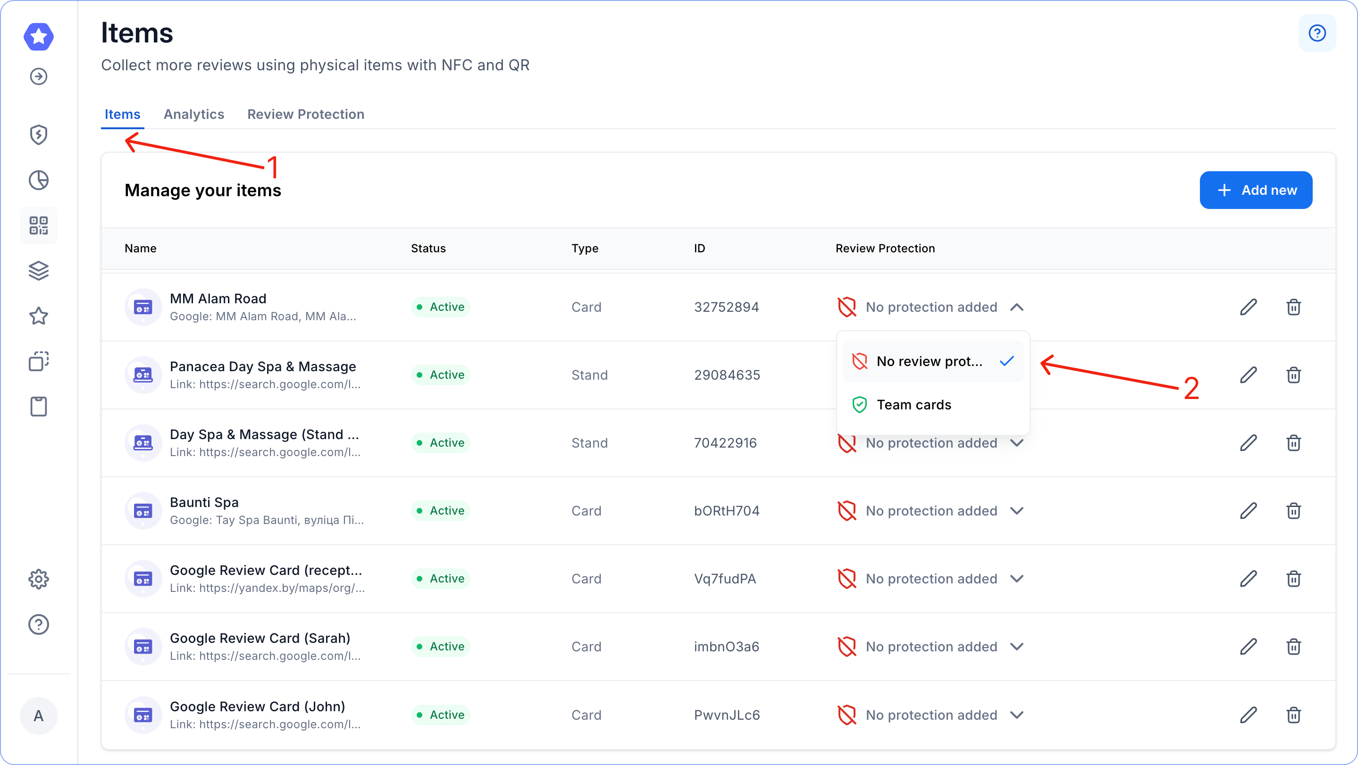
Task: Click the shield protection sidebar icon
Action: click(39, 135)
